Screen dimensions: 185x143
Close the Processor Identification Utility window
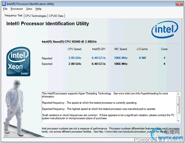pyautogui.click(x=179, y=4)
